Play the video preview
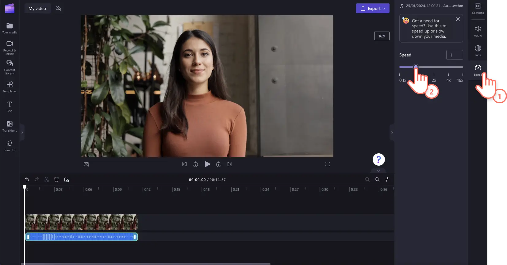Image resolution: width=507 pixels, height=265 pixels. (207, 164)
